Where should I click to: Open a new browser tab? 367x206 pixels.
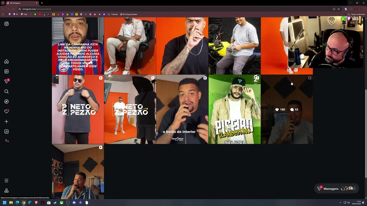click(42, 3)
